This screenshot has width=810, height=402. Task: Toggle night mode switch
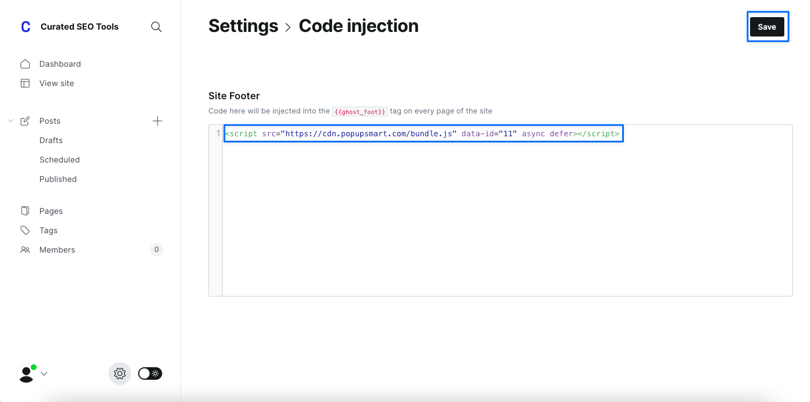[150, 373]
